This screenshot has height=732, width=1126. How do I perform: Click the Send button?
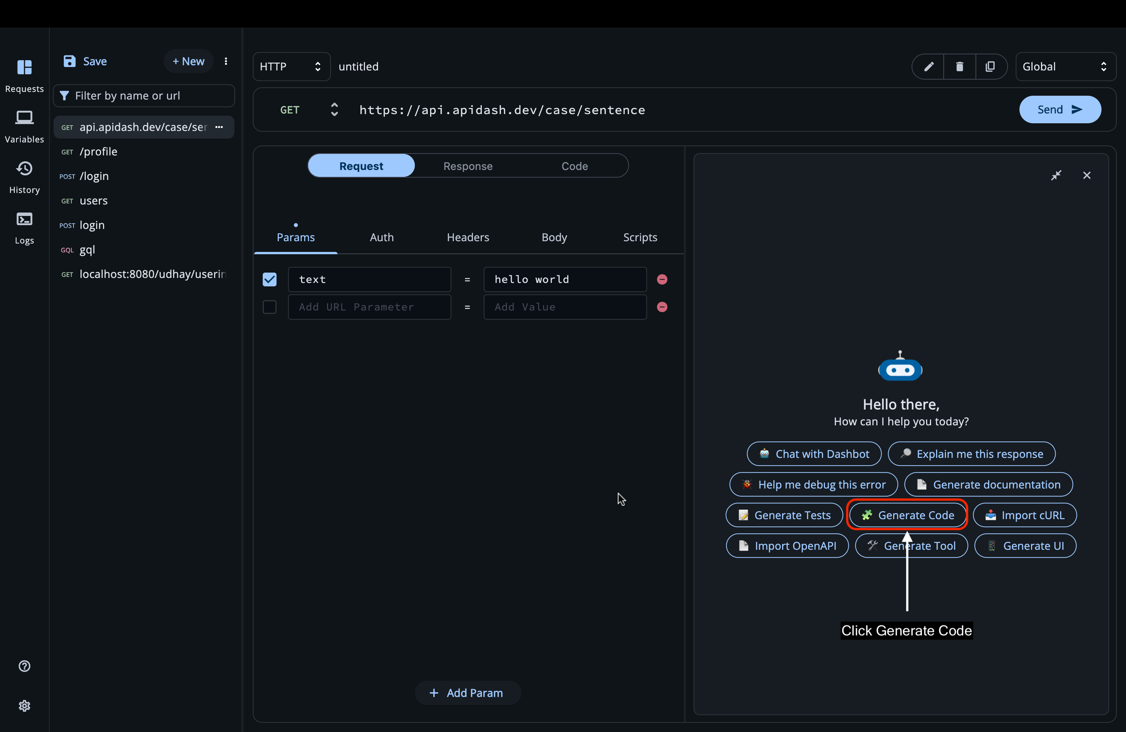(x=1060, y=109)
